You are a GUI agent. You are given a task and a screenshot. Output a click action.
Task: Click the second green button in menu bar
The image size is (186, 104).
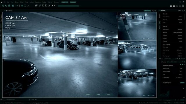pyautogui.click(x=73, y=2)
